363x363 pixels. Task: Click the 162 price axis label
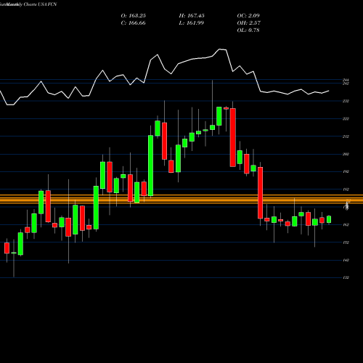coord(346,225)
